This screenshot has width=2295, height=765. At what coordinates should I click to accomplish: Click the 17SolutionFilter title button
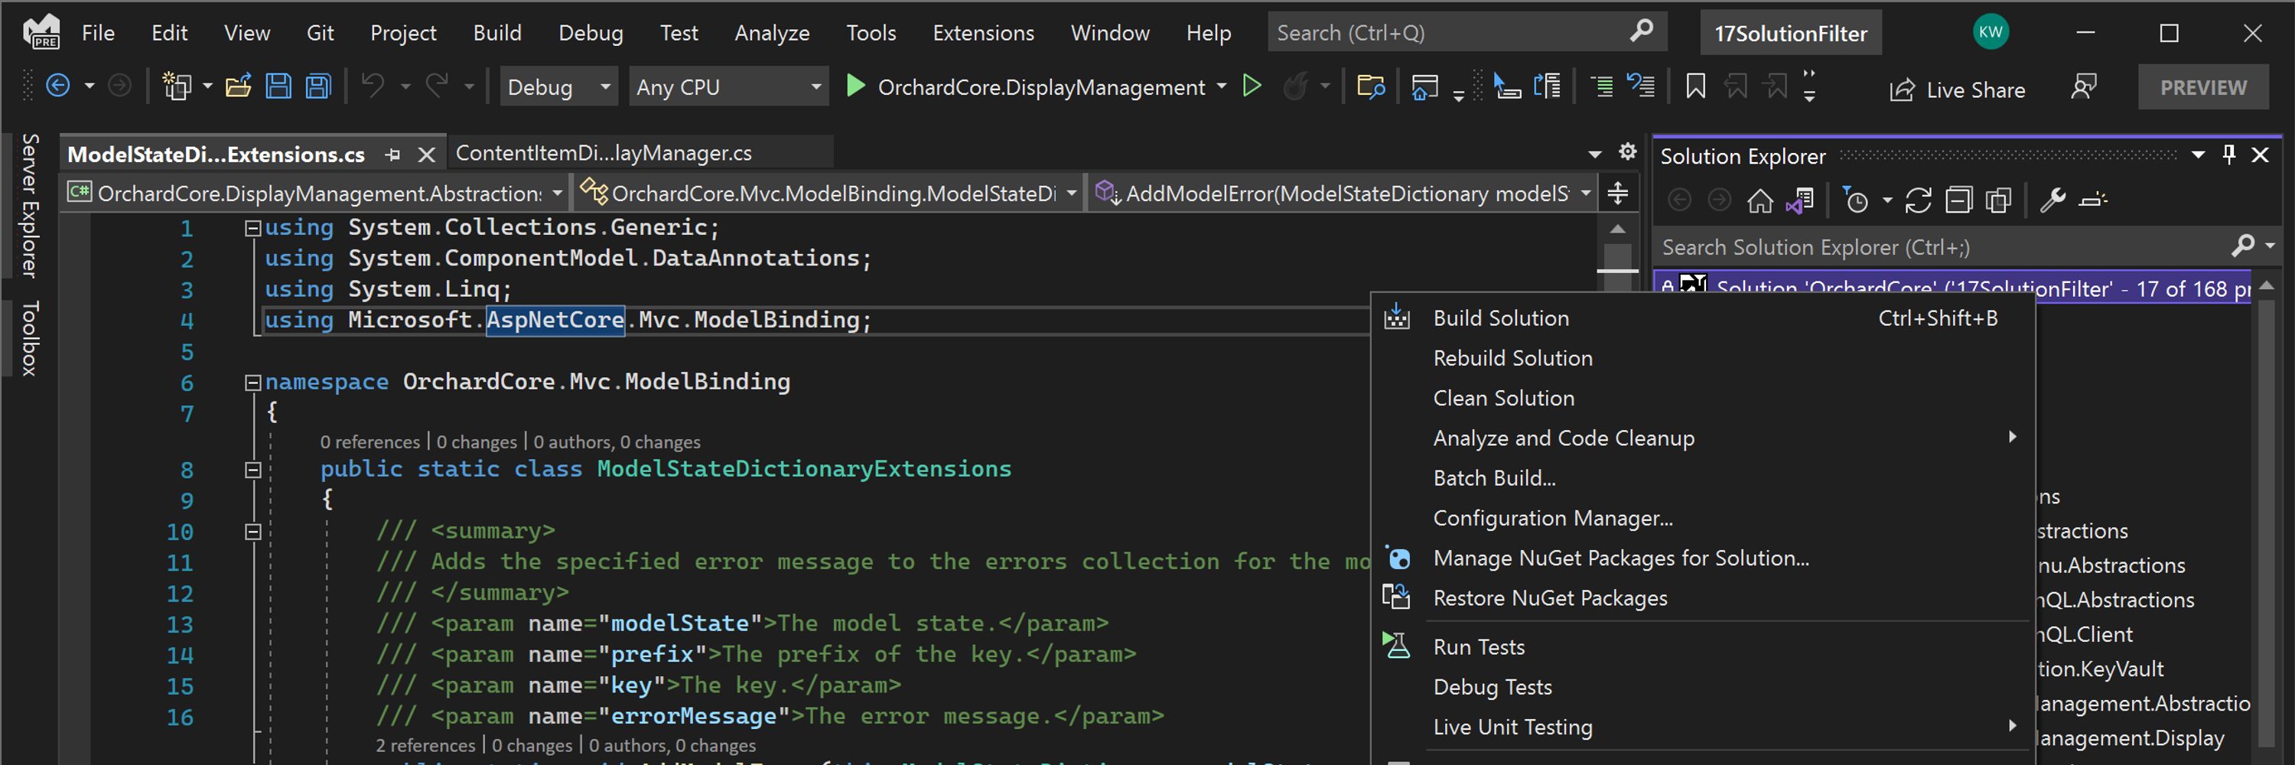pos(1790,33)
